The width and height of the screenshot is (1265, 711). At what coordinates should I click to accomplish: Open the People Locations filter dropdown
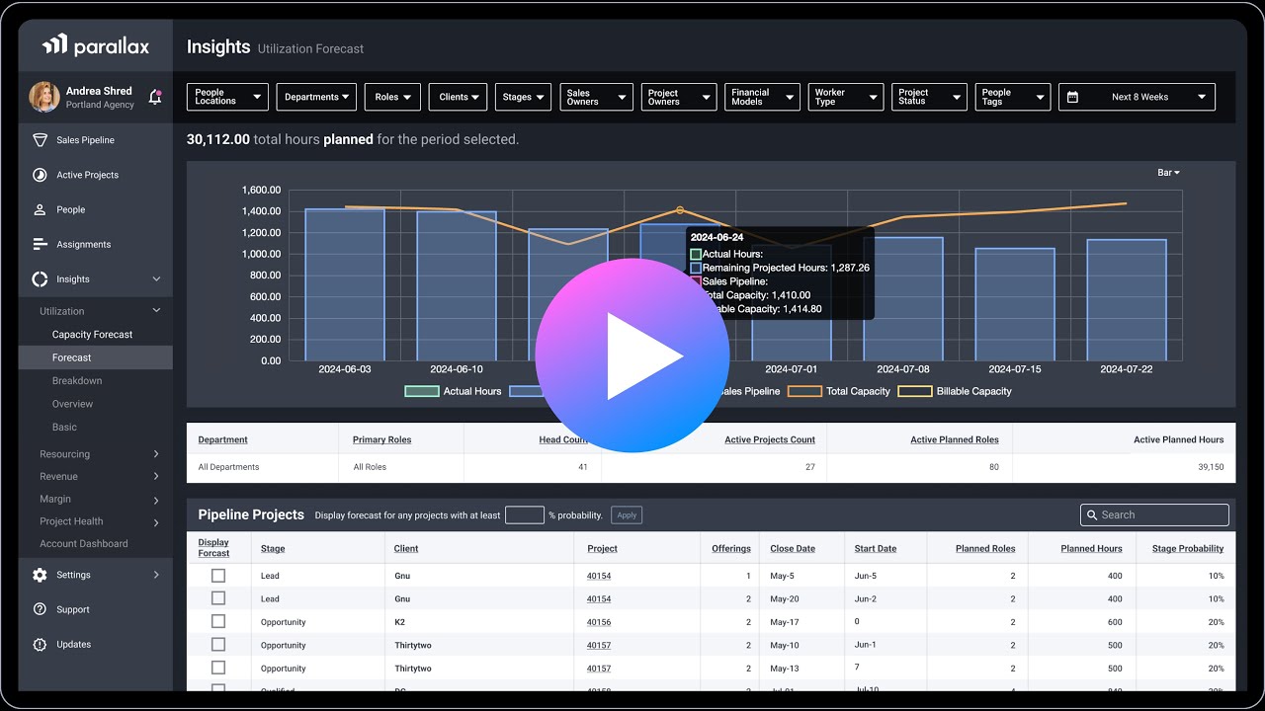pos(227,97)
